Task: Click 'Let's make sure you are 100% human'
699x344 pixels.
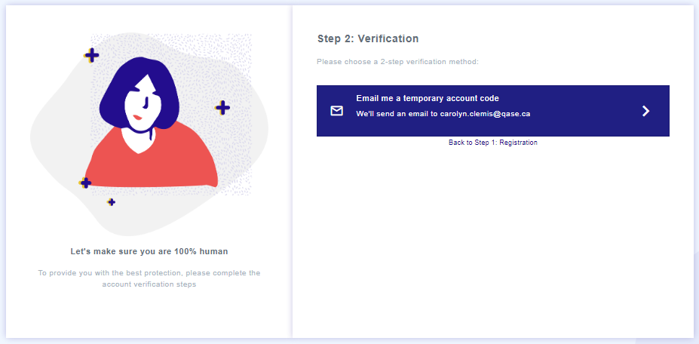Action: (x=149, y=252)
